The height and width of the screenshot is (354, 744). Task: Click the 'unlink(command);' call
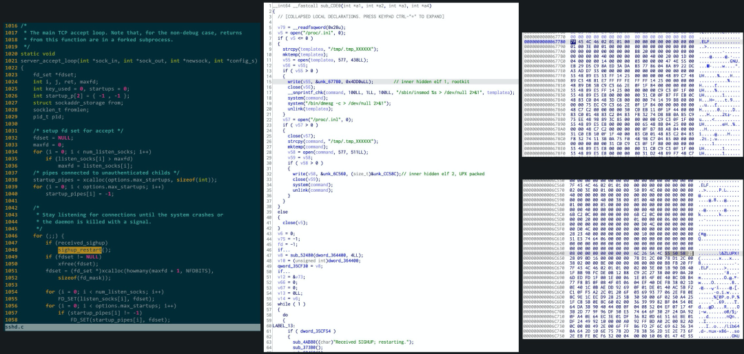312,190
